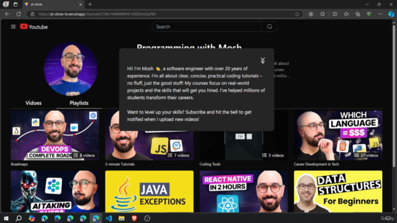
Task: Click the 8 videos playlist badge
Action: [84, 155]
